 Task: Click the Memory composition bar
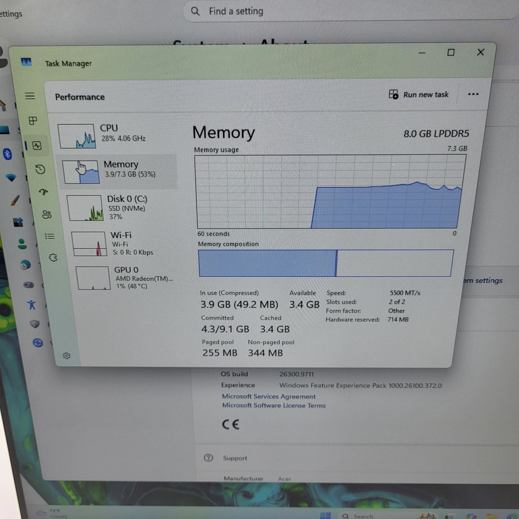(326, 263)
